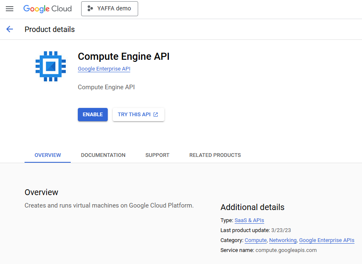The width and height of the screenshot is (362, 264).
Task: View the Related Products tab
Action: [x=215, y=155]
